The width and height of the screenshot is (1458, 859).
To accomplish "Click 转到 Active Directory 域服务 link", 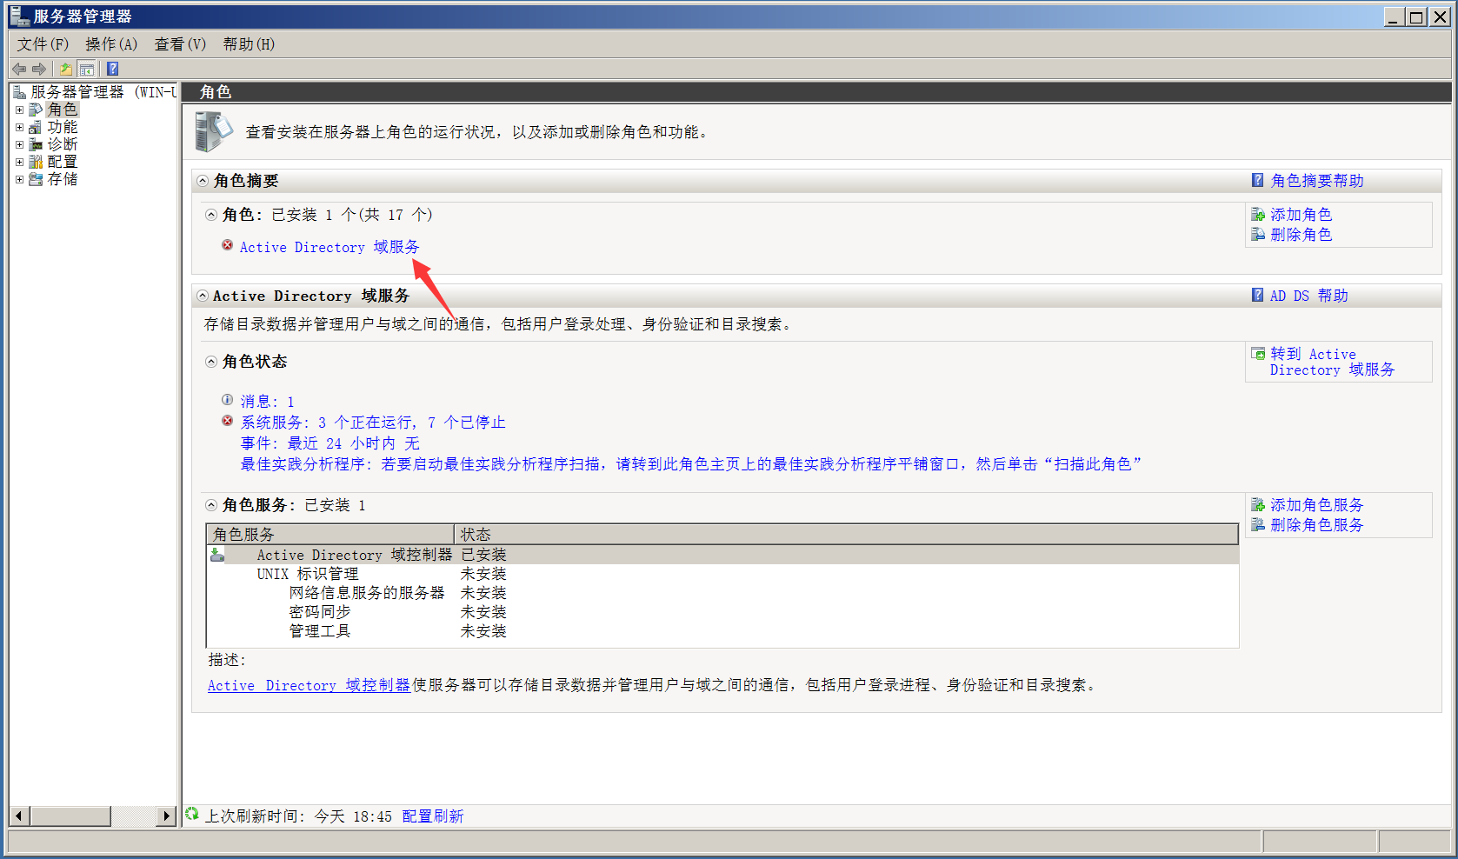I will tap(1332, 362).
